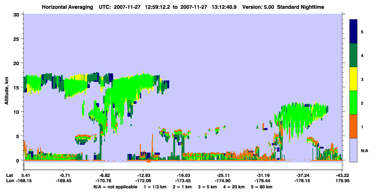
Task: Click the colorbar 'N/A' label
Action: coord(365,151)
